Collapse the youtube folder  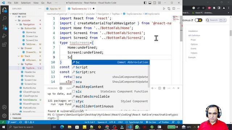[16, 20]
